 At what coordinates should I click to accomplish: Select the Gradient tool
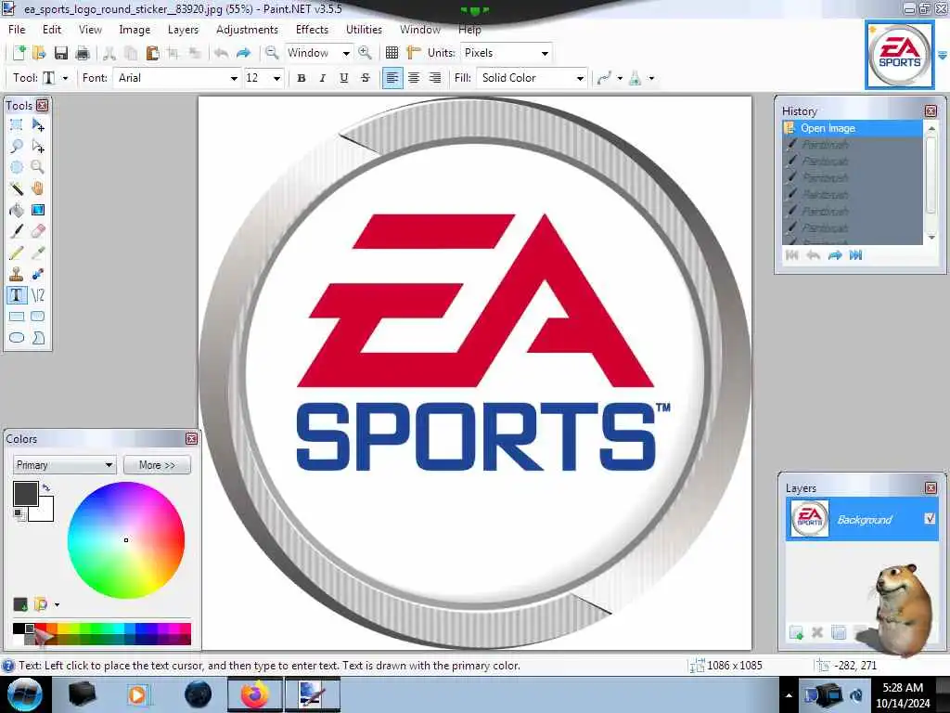pyautogui.click(x=37, y=210)
